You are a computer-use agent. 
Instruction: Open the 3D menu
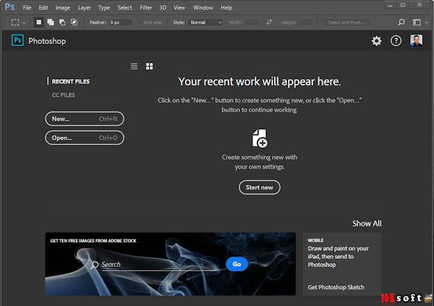coord(163,7)
